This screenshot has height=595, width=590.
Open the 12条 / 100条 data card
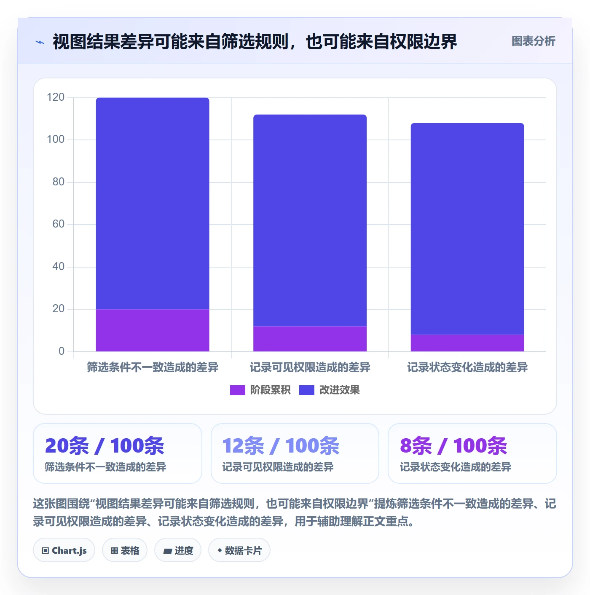295,453
